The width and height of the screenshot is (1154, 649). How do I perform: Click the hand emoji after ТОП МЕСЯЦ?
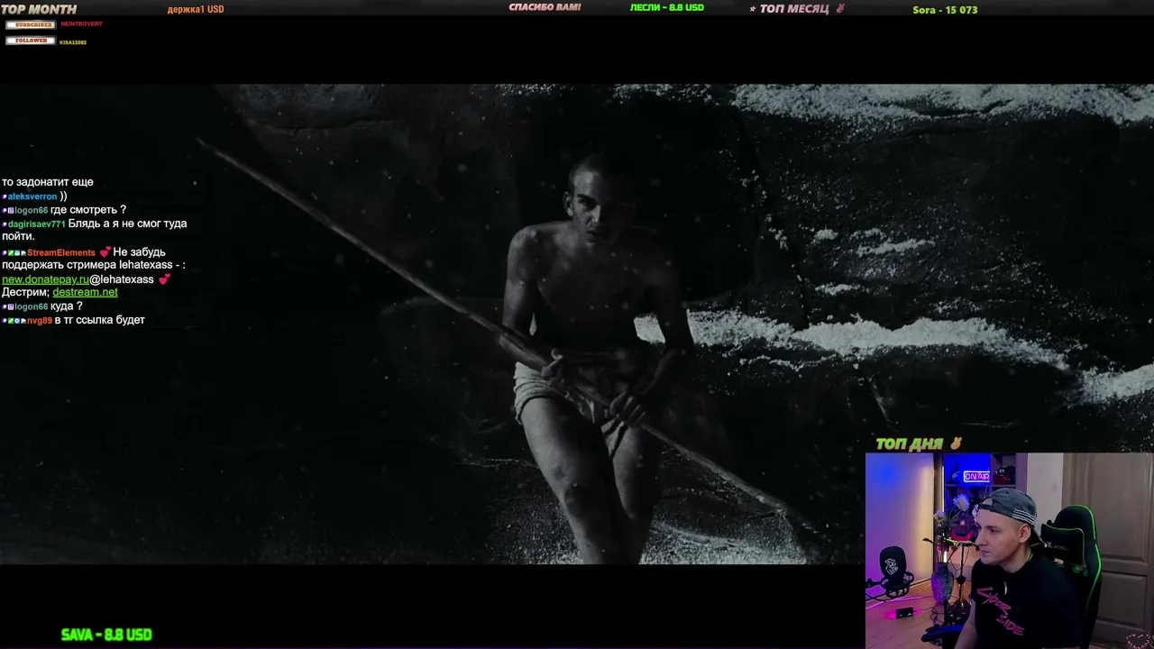pyautogui.click(x=840, y=8)
